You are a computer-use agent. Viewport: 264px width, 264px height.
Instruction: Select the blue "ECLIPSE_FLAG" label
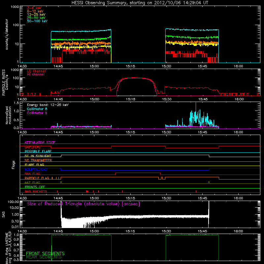click(36, 169)
